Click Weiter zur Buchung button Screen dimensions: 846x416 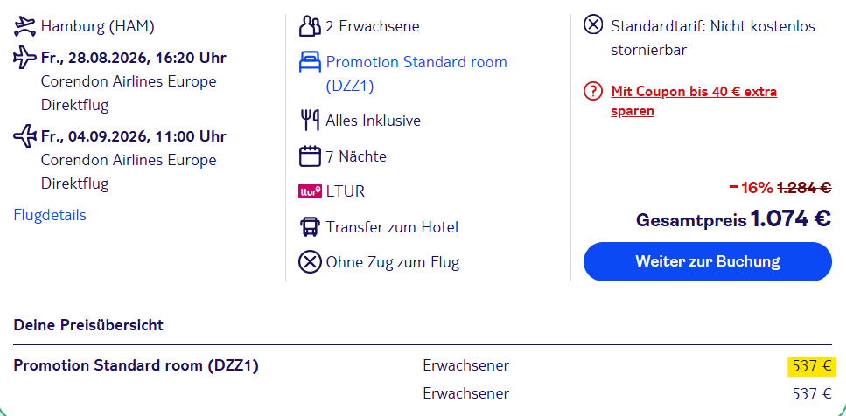click(x=708, y=262)
